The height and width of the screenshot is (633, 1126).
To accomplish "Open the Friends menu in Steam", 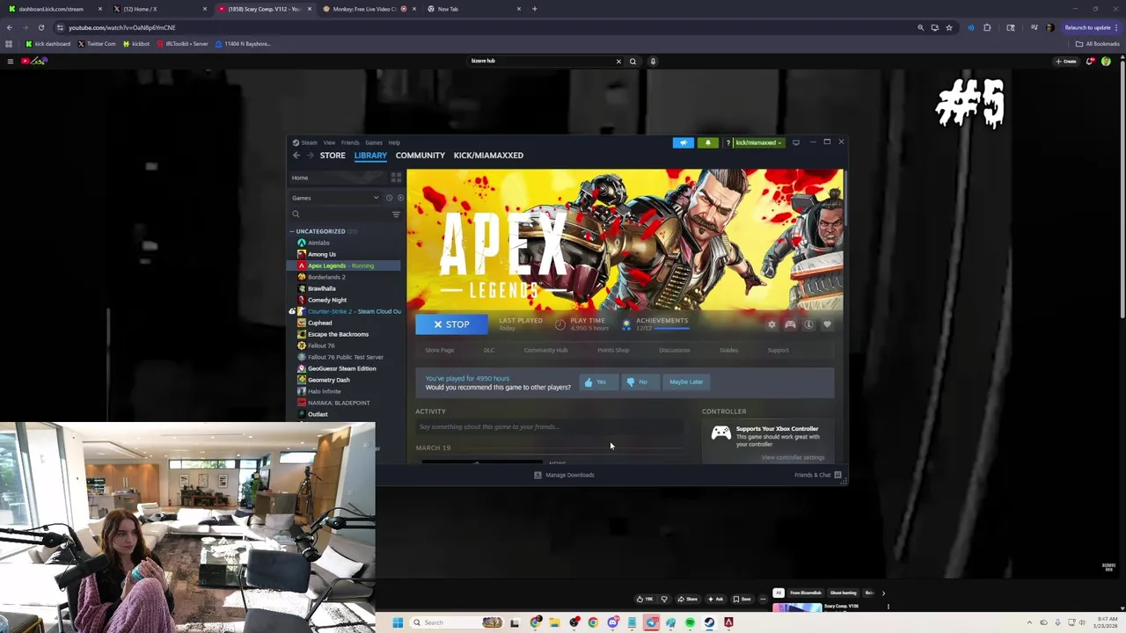I will (350, 142).
